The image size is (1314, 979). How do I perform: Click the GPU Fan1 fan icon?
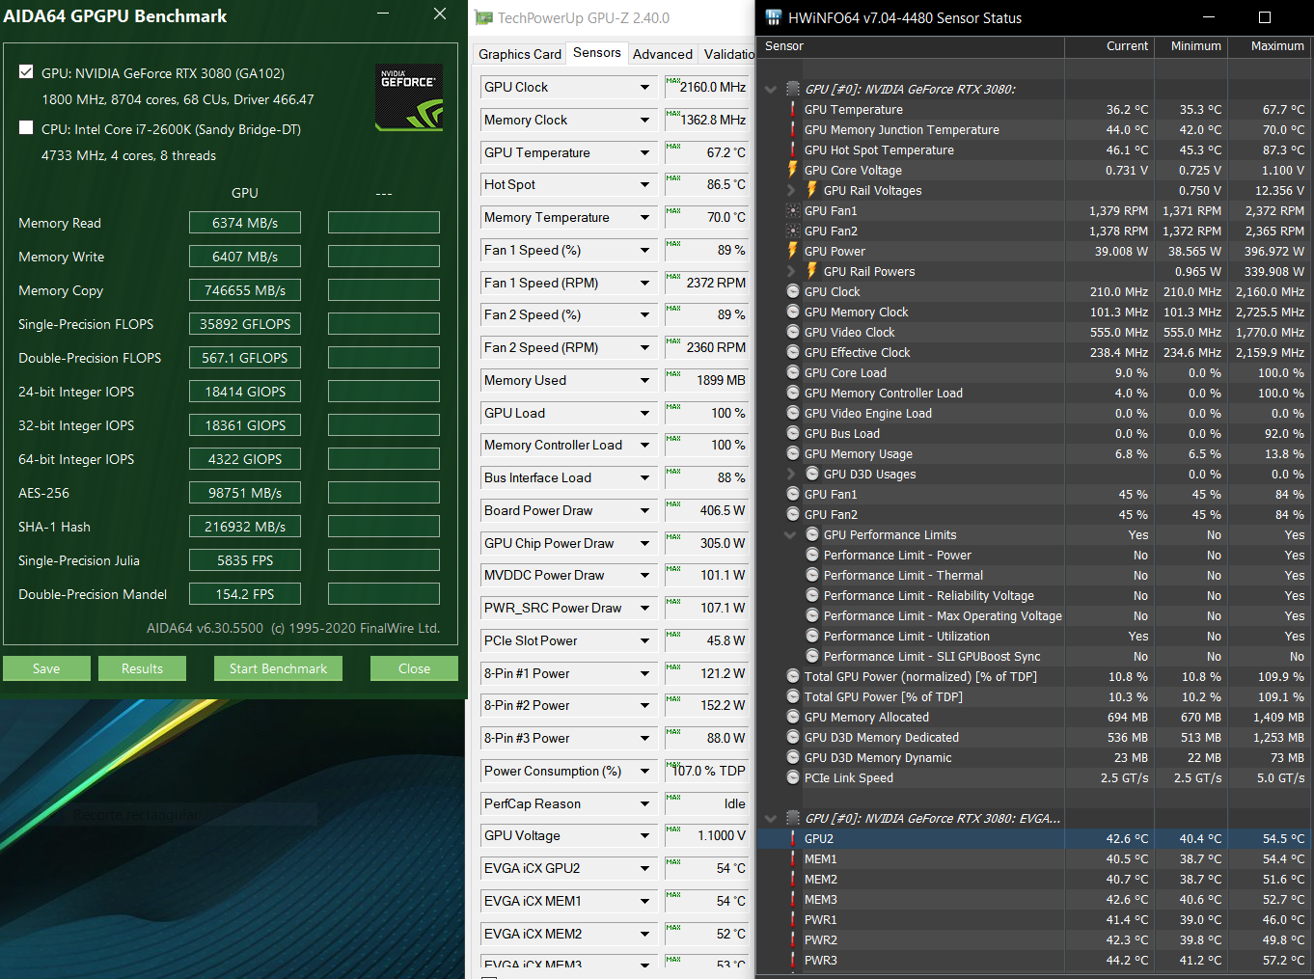[793, 211]
